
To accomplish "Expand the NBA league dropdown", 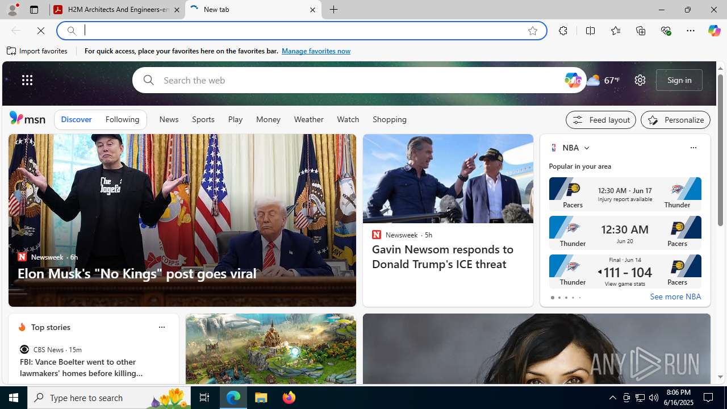I will 587,148.
